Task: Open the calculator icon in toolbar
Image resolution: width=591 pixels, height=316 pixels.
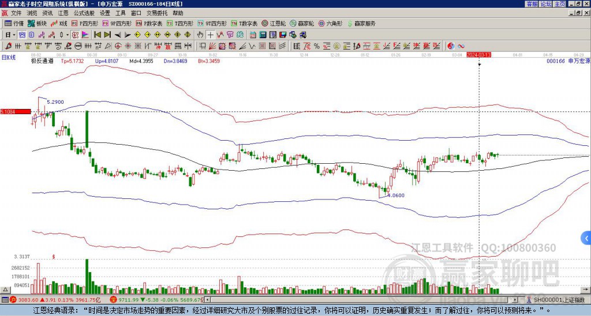Action: point(263,35)
